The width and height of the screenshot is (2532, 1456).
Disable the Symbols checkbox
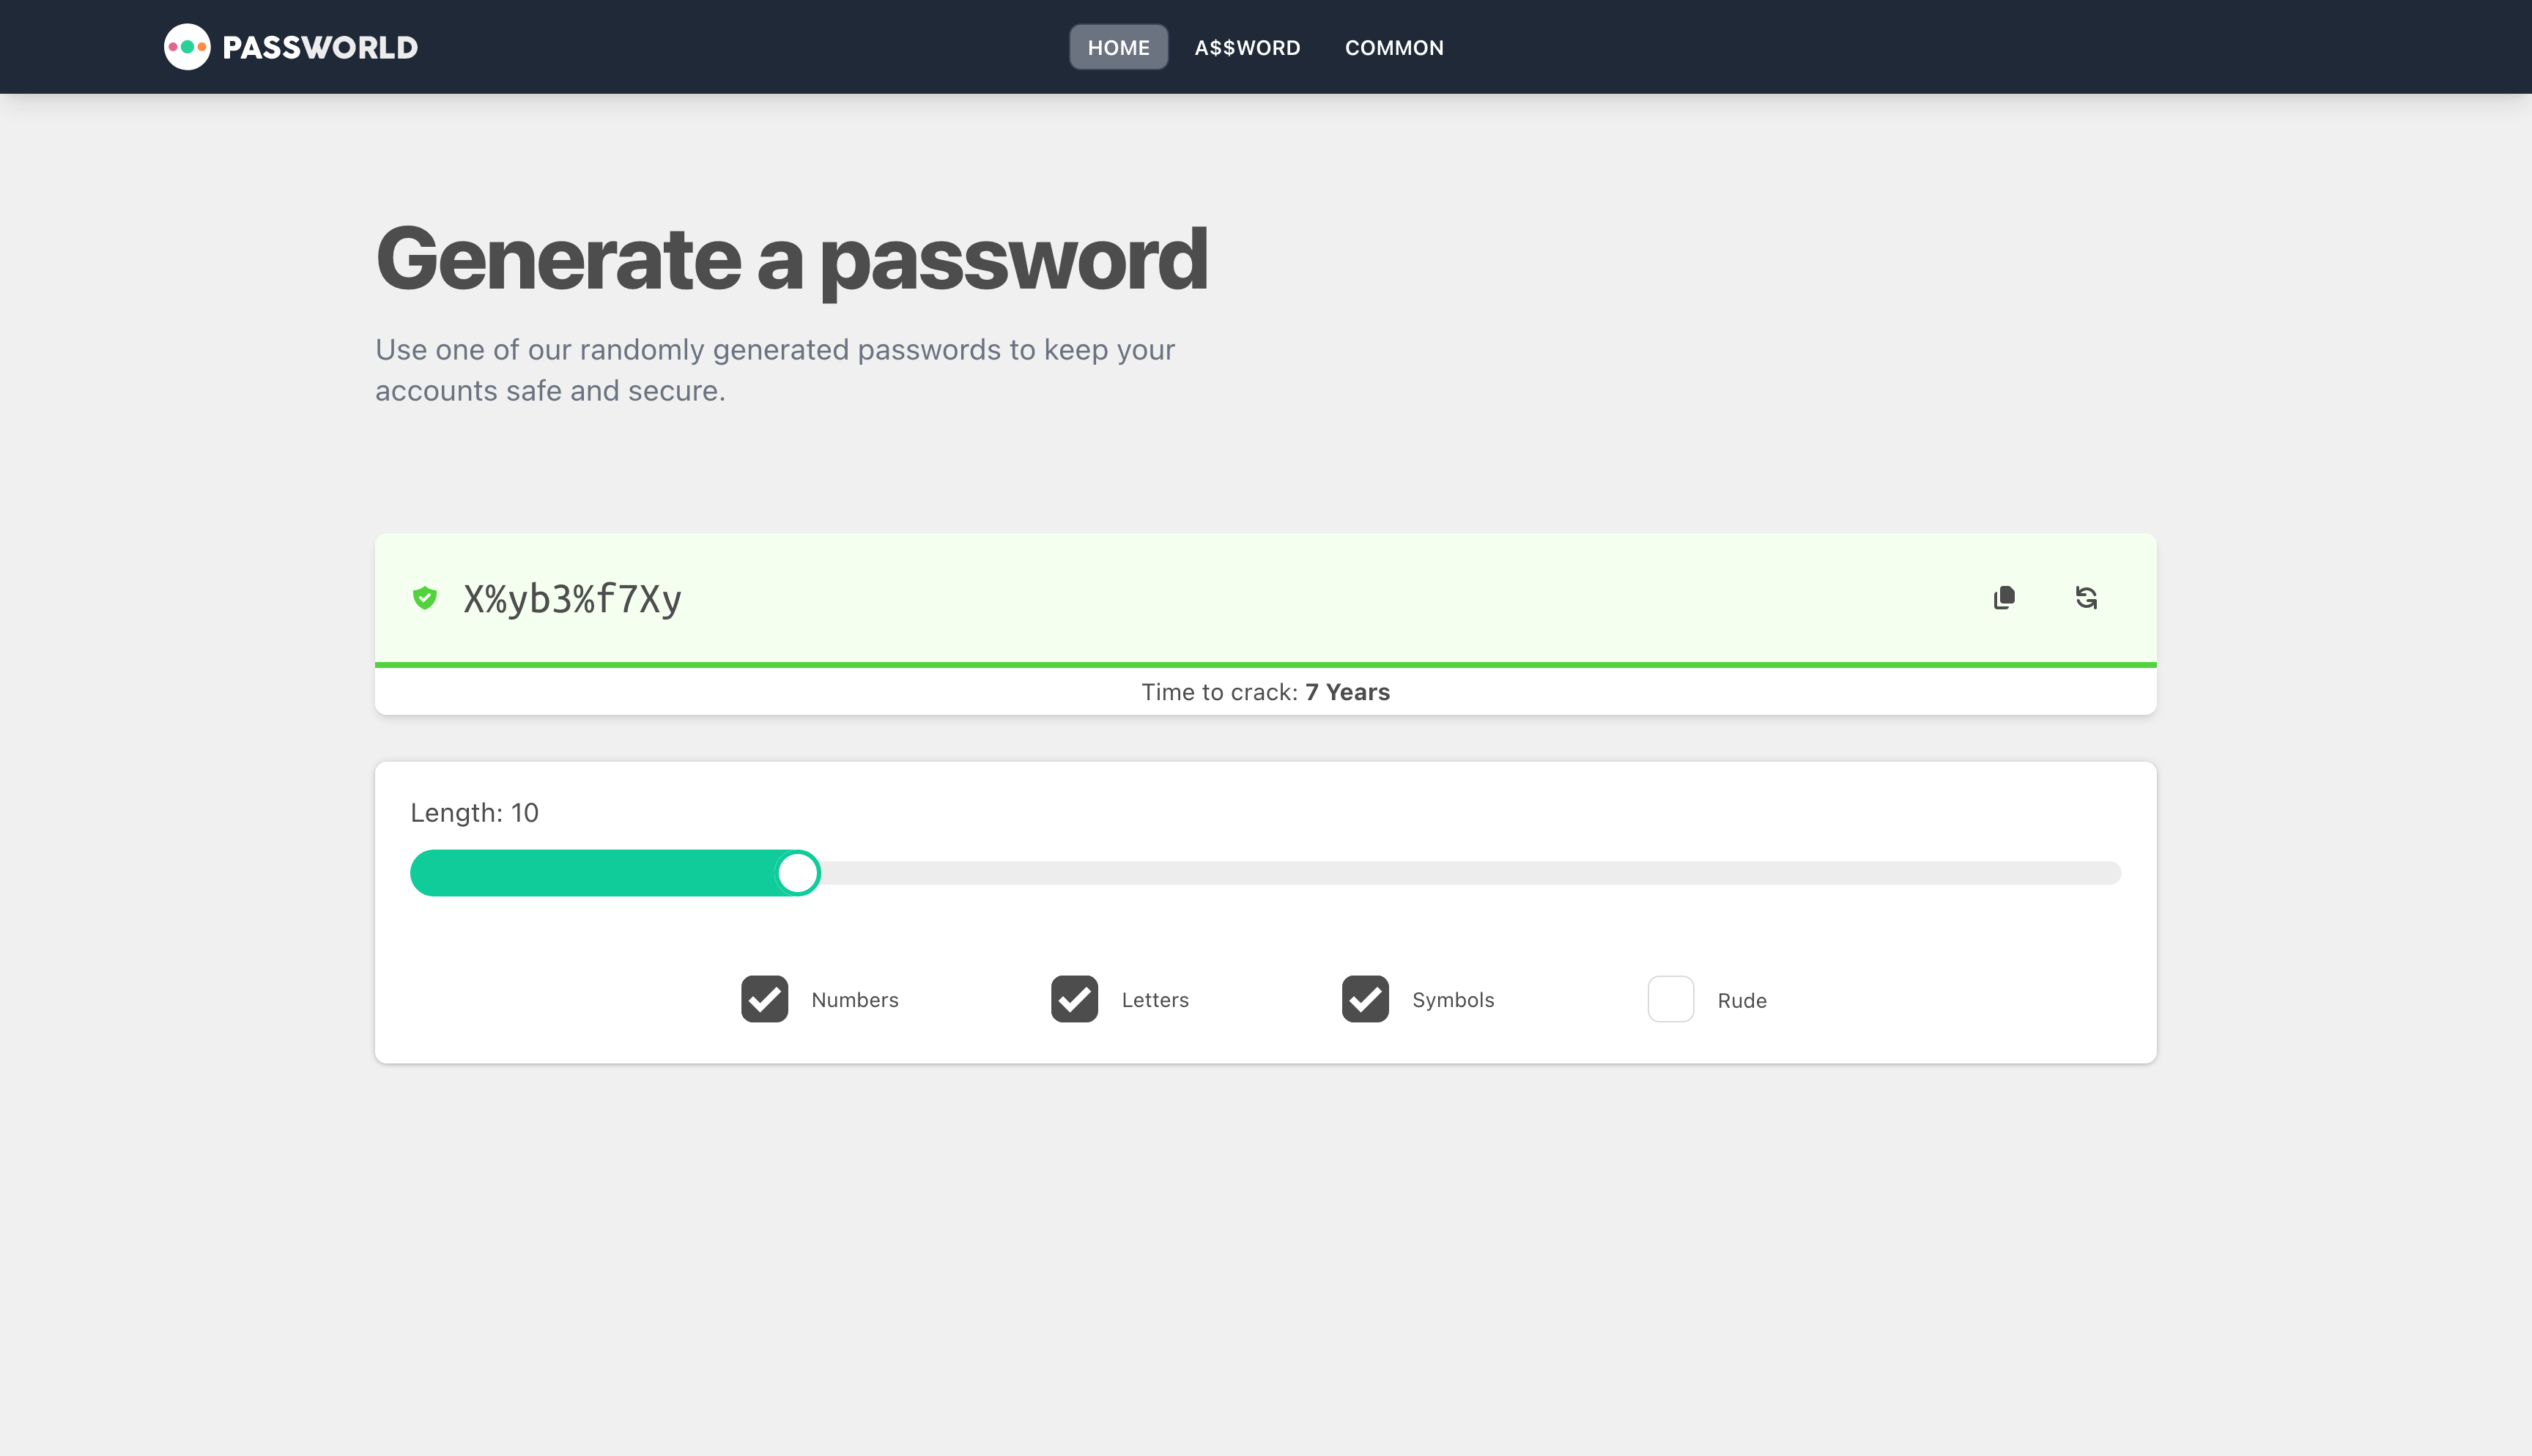(1365, 999)
